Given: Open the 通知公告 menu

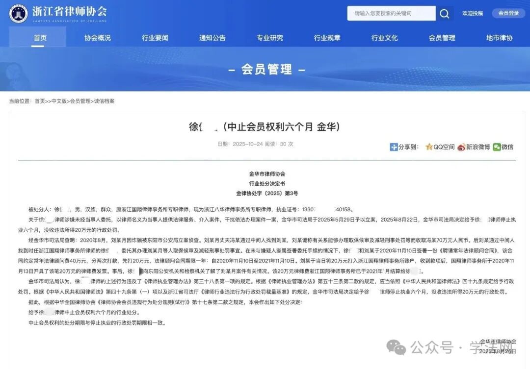Looking at the screenshot, I should [212, 37].
